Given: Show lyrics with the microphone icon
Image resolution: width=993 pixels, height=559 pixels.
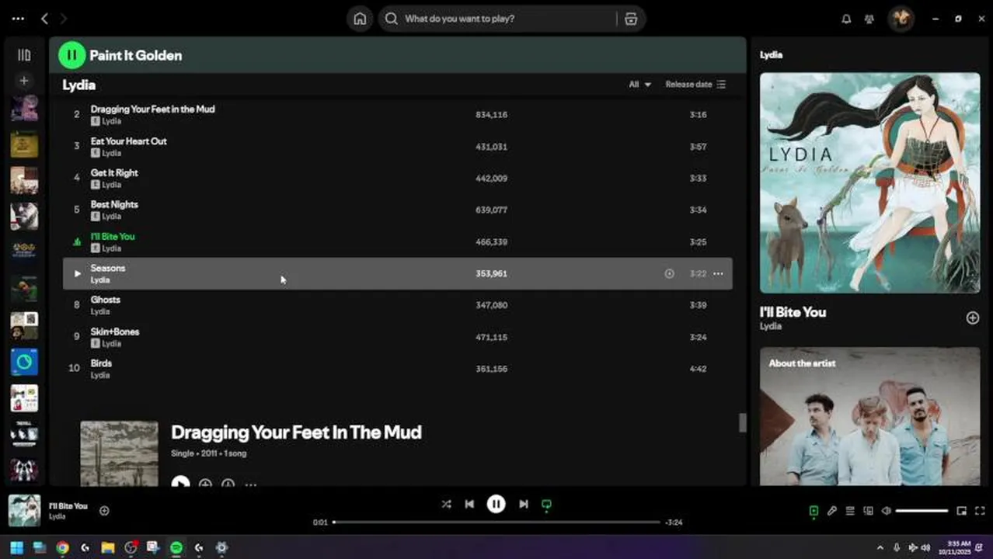Looking at the screenshot, I should point(831,511).
